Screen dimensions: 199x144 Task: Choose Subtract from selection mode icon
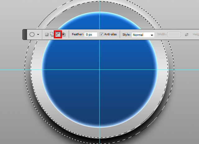58,34
